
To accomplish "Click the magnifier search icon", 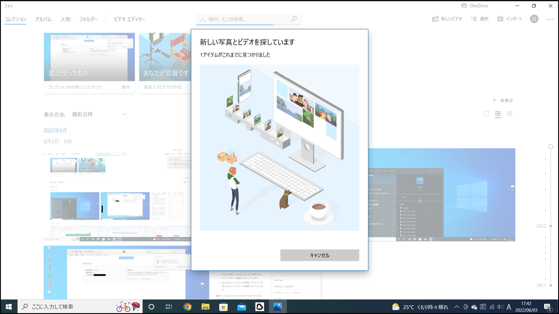I will point(294,20).
